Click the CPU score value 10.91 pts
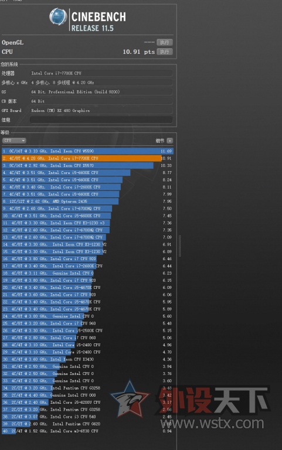The height and width of the screenshot is (450, 282). 139,52
